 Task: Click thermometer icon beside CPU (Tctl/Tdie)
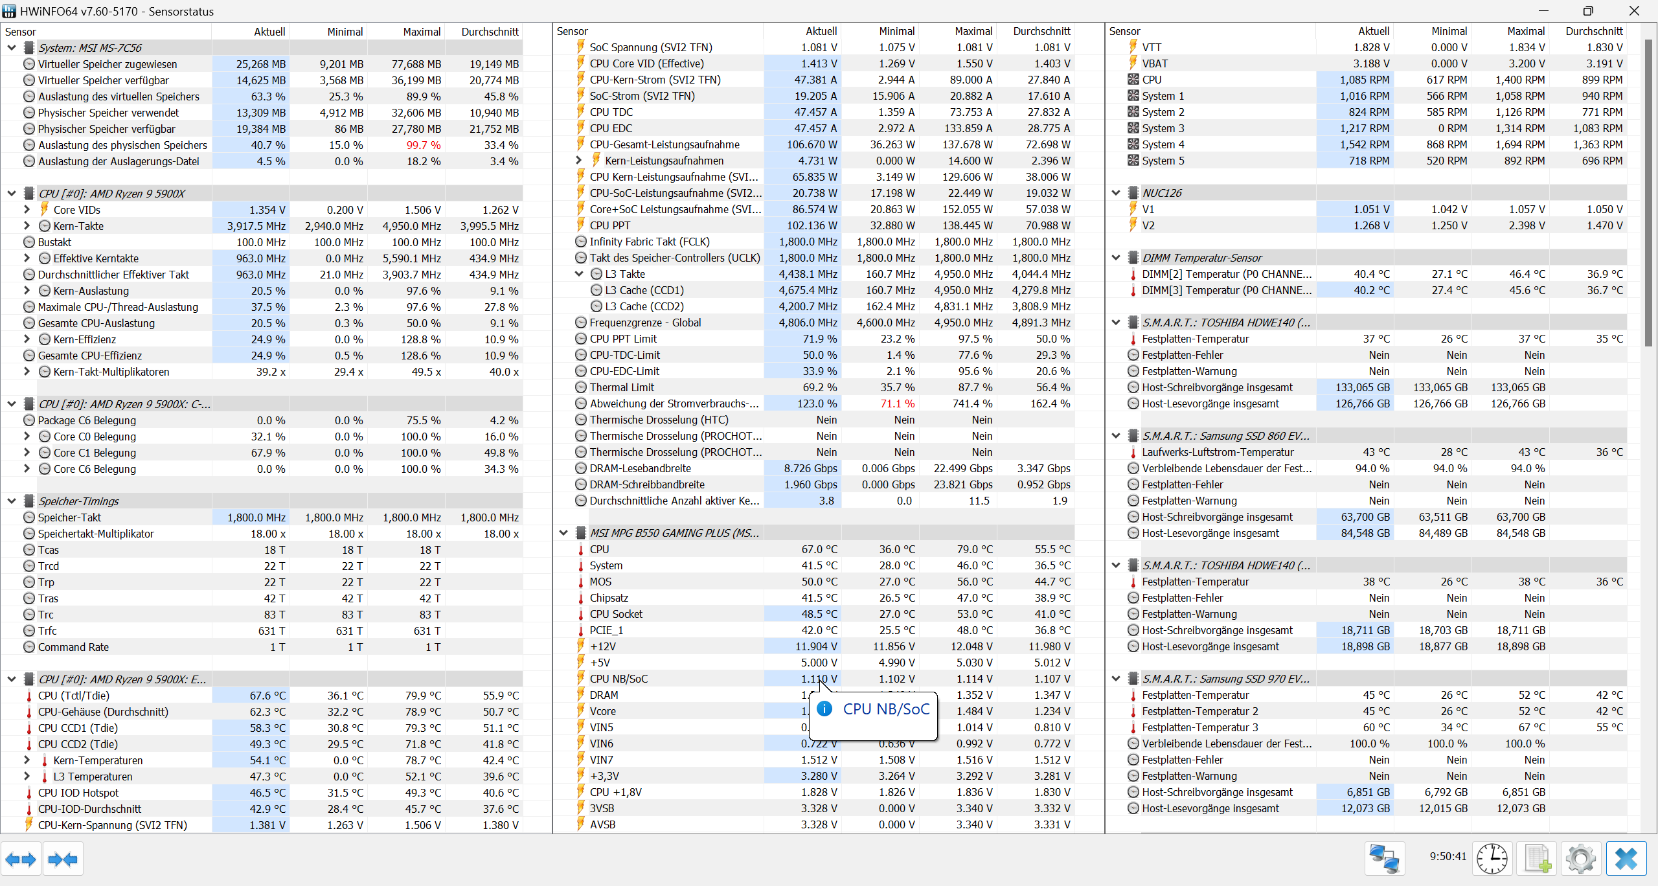pos(28,696)
